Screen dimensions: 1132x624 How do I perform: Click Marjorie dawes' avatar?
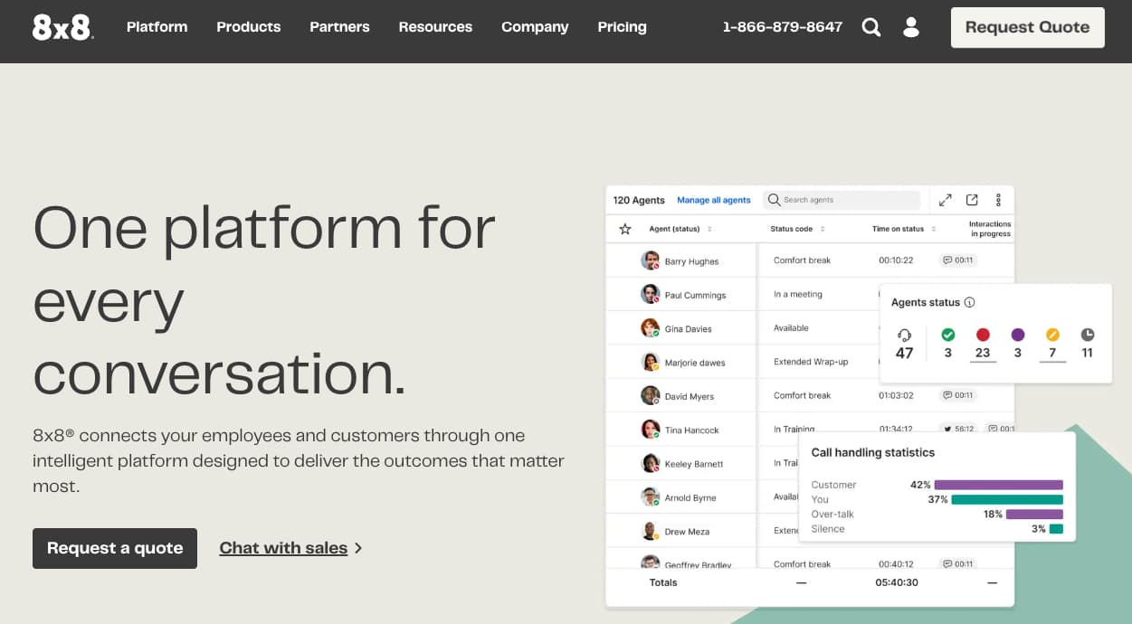651,362
